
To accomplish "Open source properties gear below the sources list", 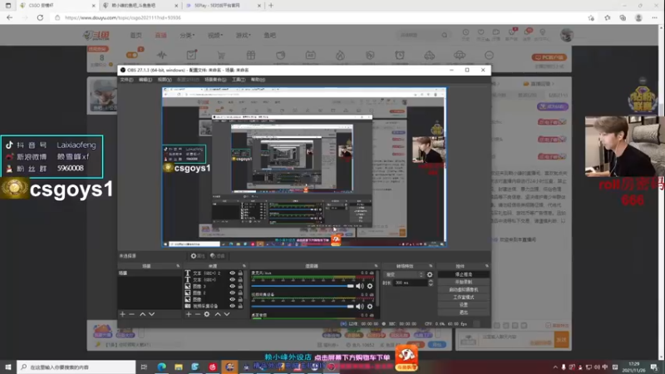I will [x=207, y=314].
